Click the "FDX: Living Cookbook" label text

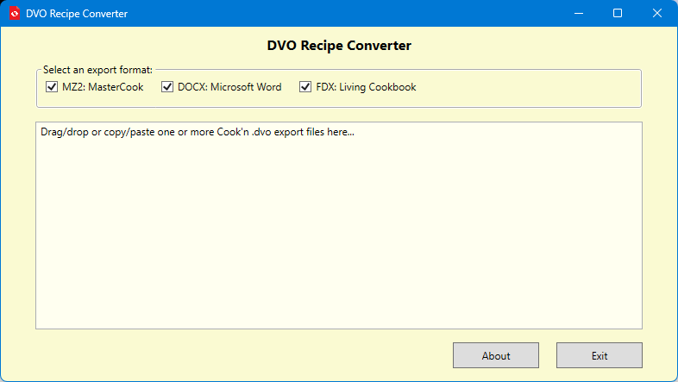[x=366, y=87]
